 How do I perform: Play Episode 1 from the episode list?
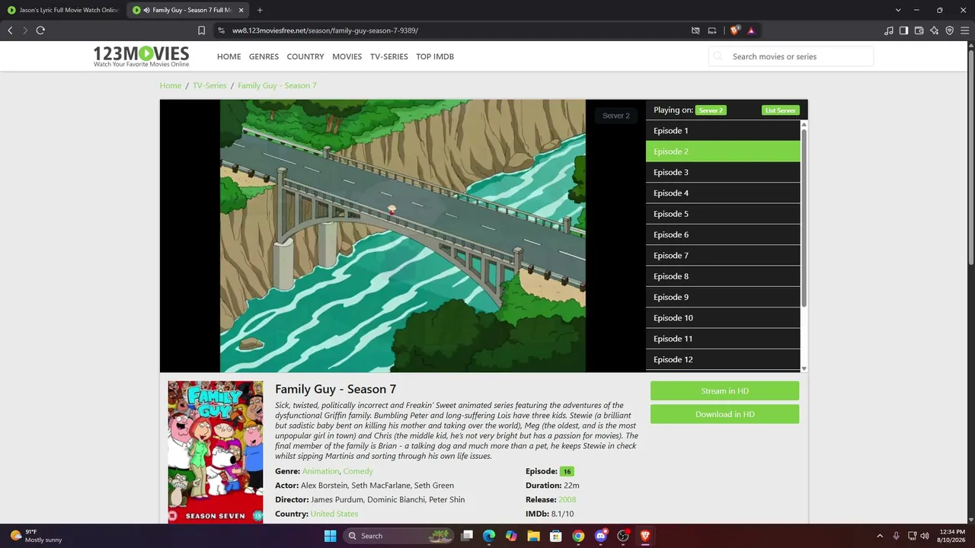click(x=723, y=131)
